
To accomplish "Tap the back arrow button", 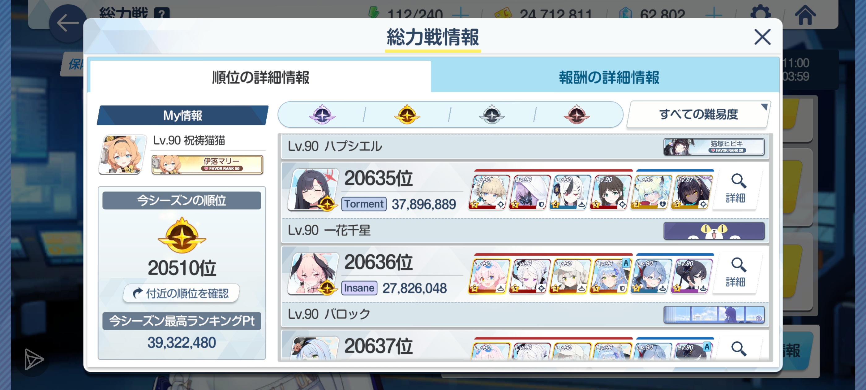I will pos(67,23).
